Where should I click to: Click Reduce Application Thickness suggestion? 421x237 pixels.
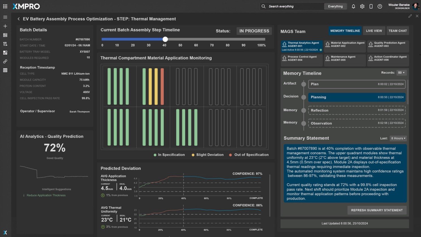pos(46,195)
